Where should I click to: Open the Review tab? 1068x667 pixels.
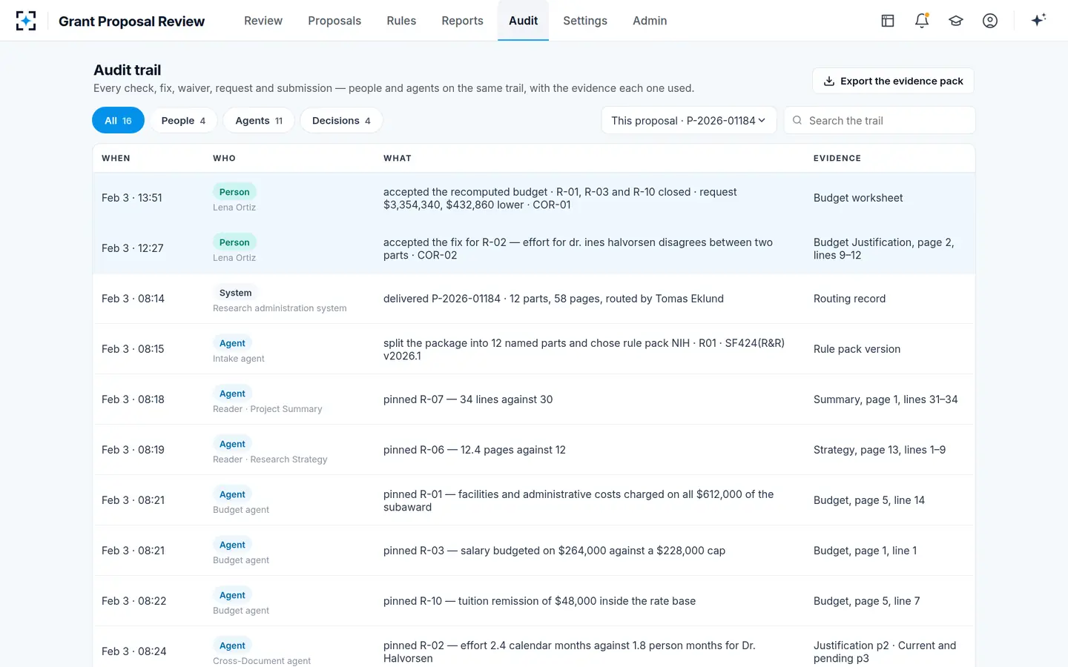263,21
